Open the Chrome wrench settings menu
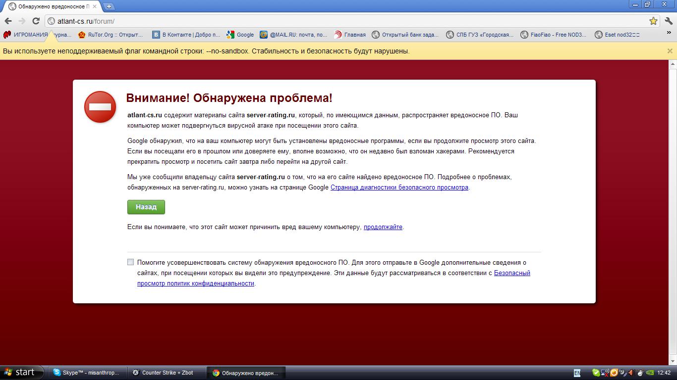This screenshot has width=677, height=380. 668,21
